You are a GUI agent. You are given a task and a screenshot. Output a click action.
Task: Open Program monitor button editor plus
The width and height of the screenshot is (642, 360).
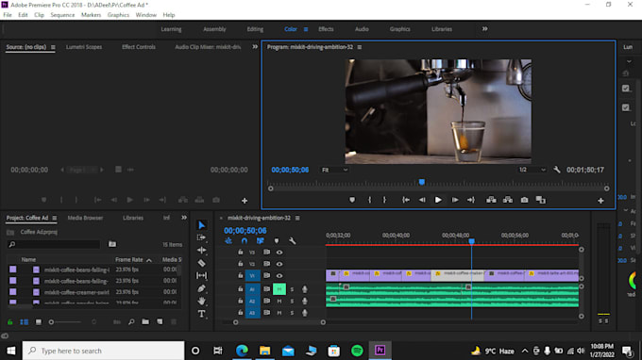coord(600,201)
